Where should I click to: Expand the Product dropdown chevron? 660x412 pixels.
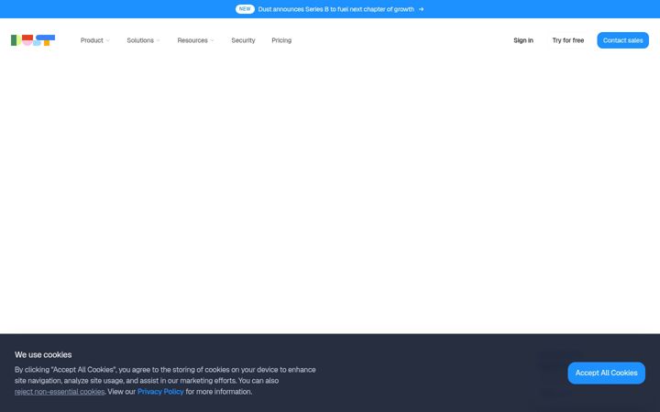108,41
